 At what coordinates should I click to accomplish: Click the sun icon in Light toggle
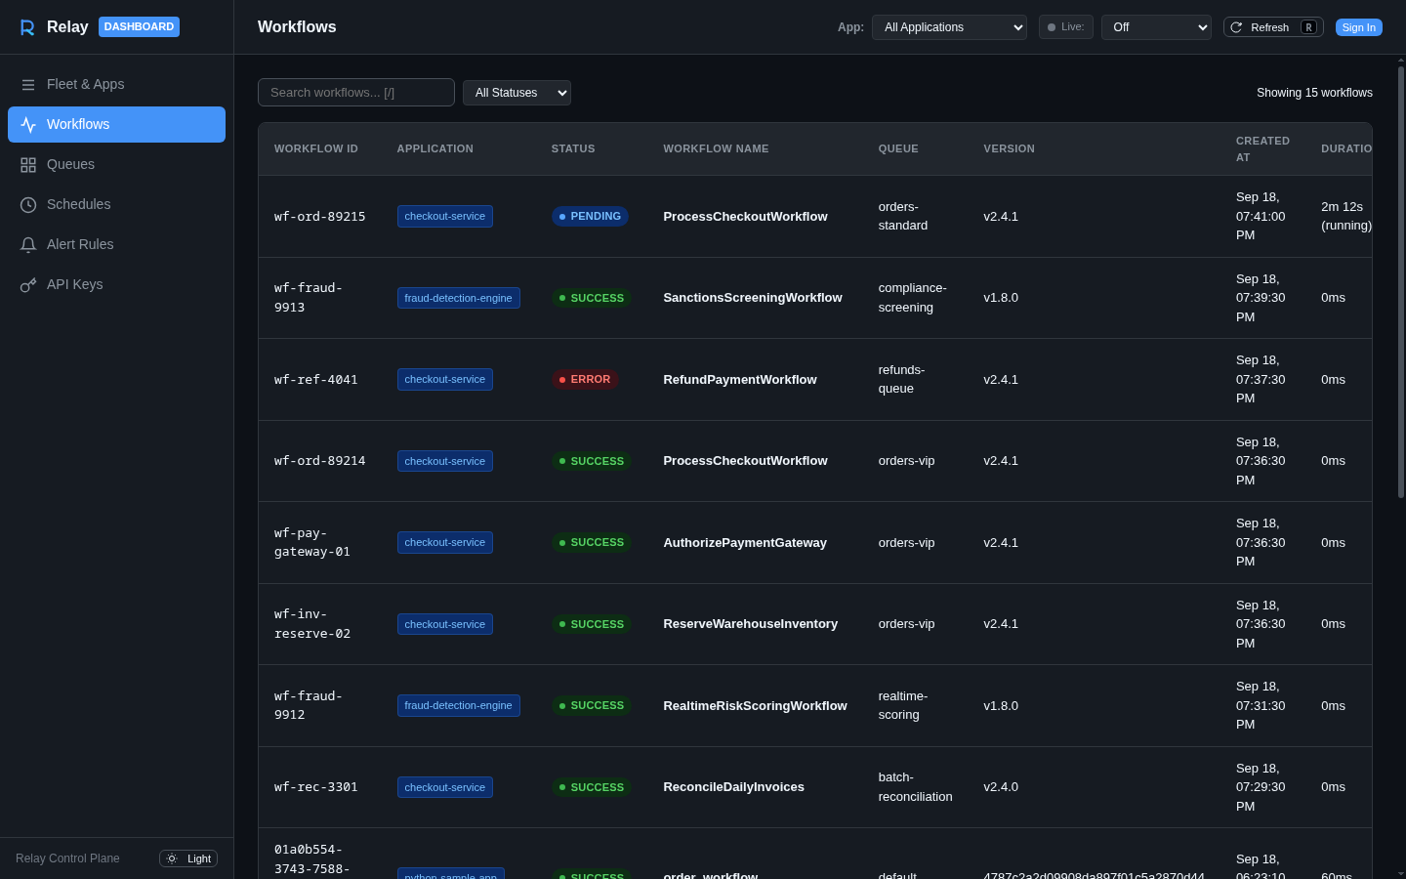[x=172, y=858]
